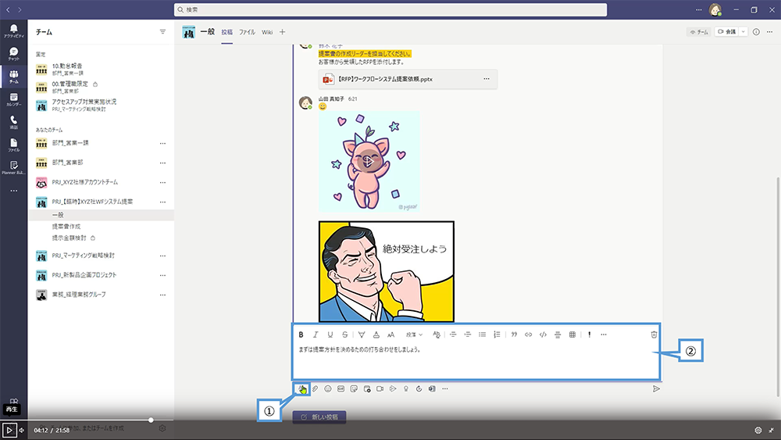Open the Chat (チャット) icon in sidebar

click(x=13, y=53)
